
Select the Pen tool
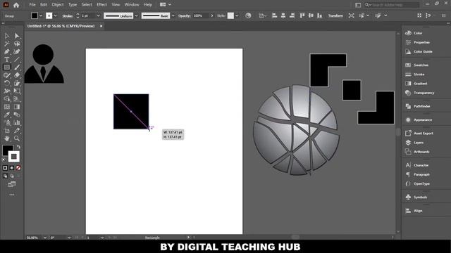coord(7,51)
